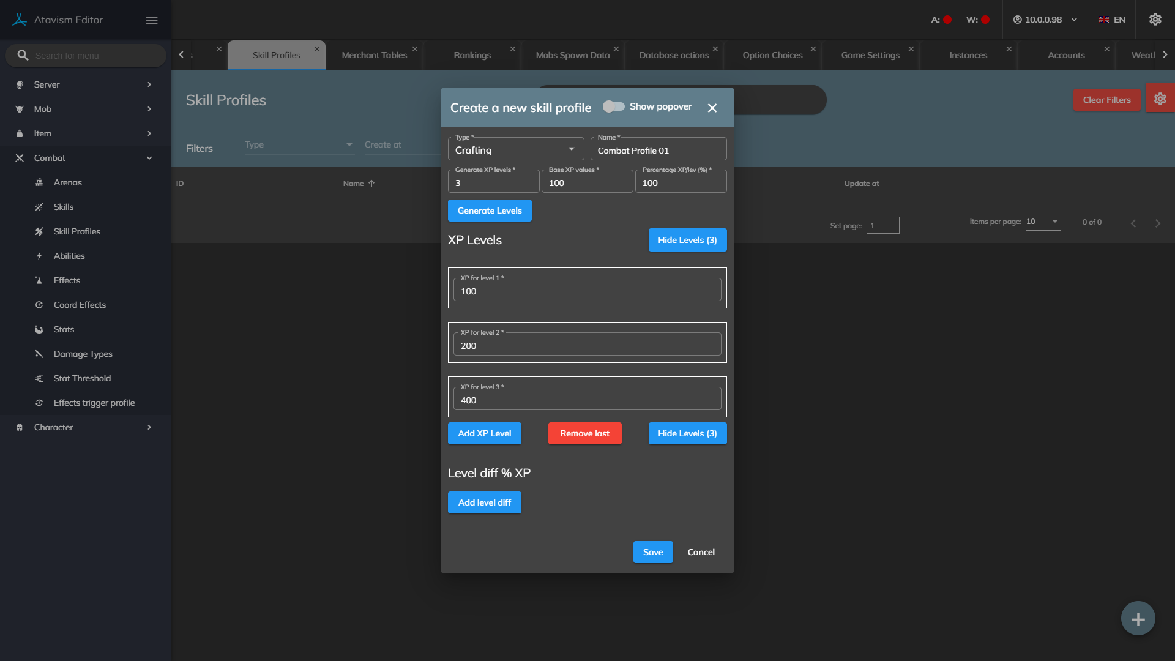The height and width of the screenshot is (661, 1175).
Task: Click the Generate Levels button
Action: pyautogui.click(x=490, y=211)
